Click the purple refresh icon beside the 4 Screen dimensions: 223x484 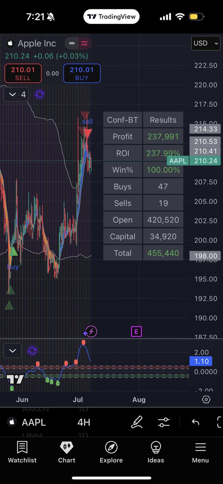tap(39, 94)
